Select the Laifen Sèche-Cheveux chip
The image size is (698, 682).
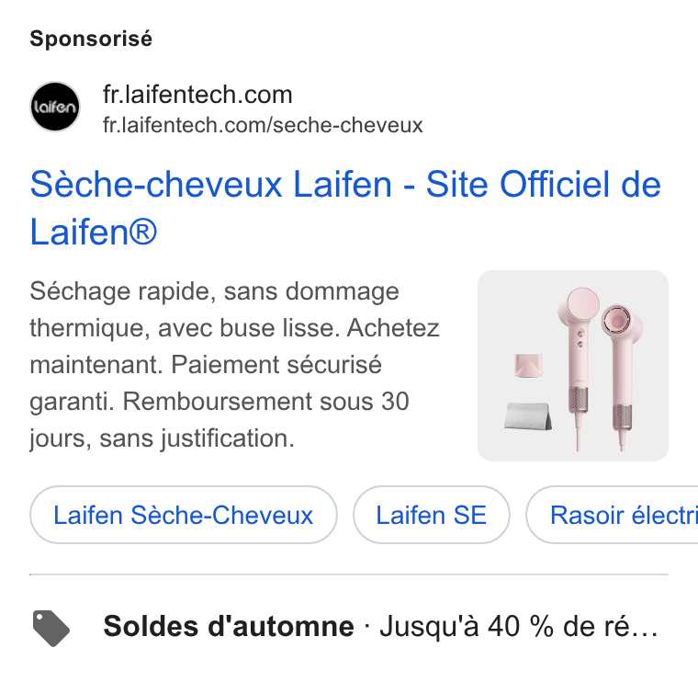point(184,515)
